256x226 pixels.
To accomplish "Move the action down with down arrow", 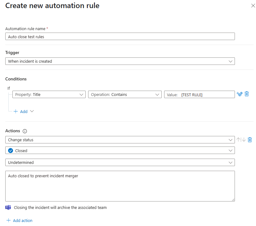I will coord(244,140).
